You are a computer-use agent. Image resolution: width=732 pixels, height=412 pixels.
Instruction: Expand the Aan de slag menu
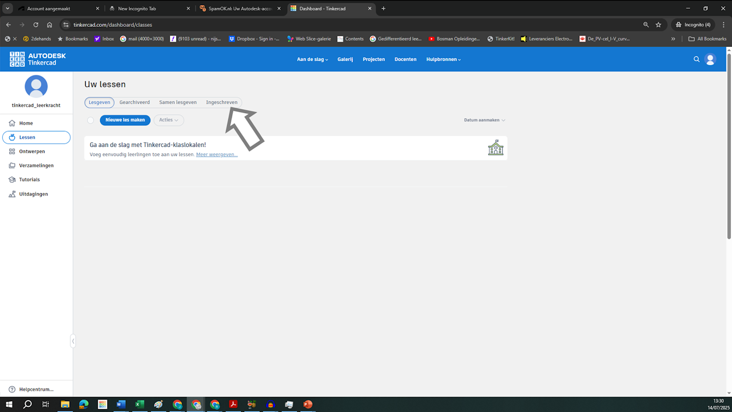pos(312,59)
